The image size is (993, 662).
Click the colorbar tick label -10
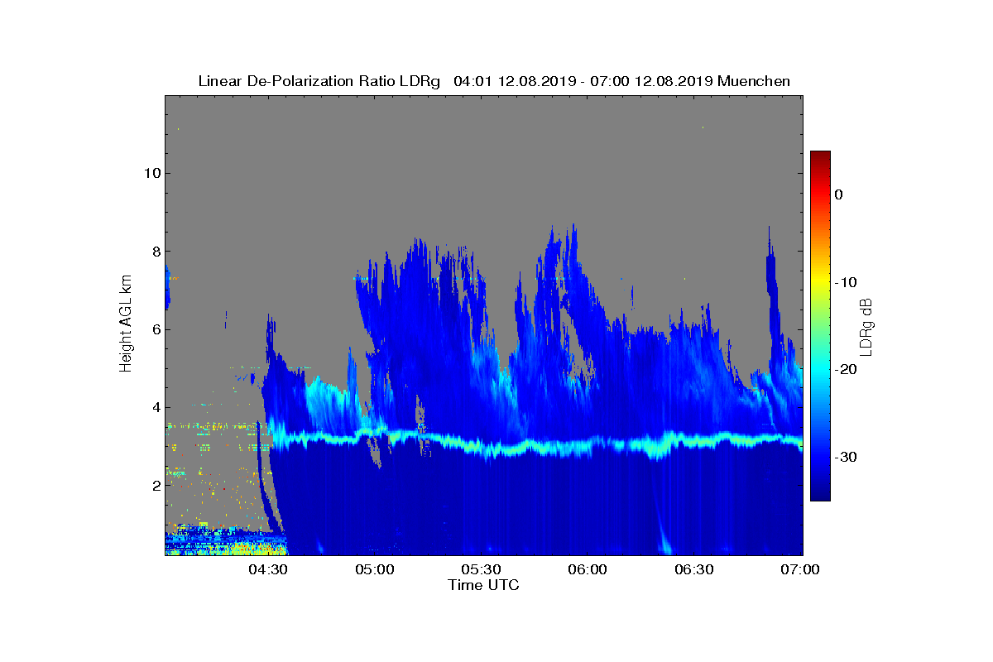846,282
